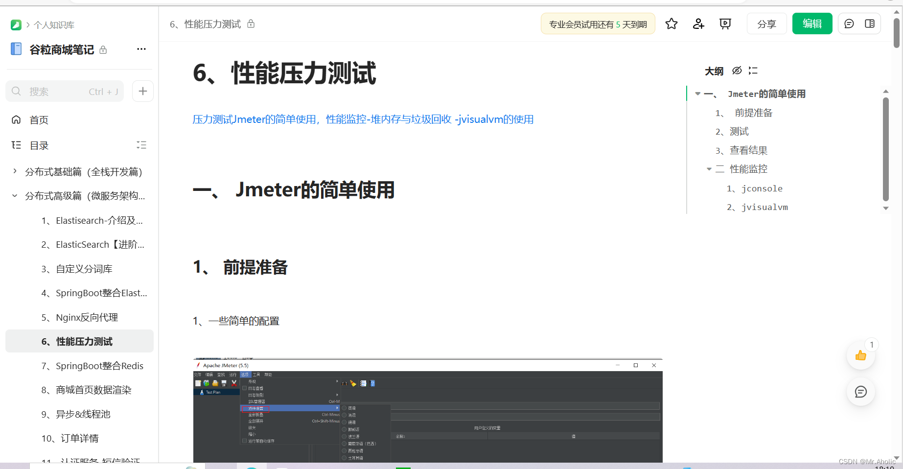The height and width of the screenshot is (469, 903).
Task: Click the Yuque logo in the breadcrumb
Action: tap(16, 24)
